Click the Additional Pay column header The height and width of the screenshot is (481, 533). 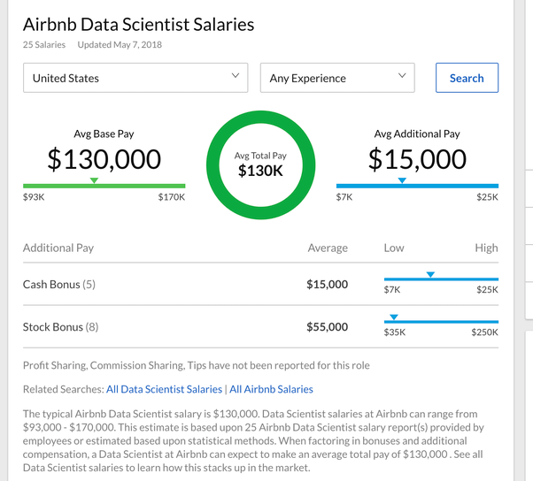[x=58, y=248]
